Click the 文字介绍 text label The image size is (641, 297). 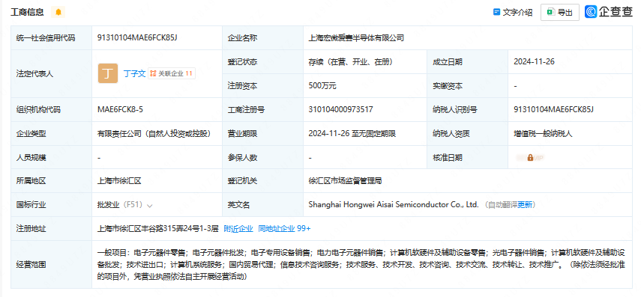pyautogui.click(x=517, y=12)
